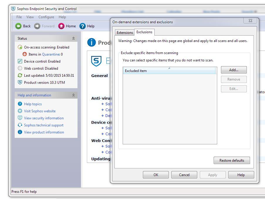Click the Help topics question icon

(x=20, y=104)
